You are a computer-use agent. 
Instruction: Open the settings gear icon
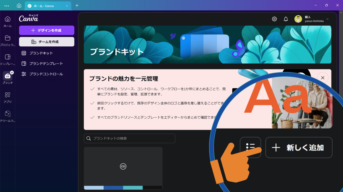(274, 19)
